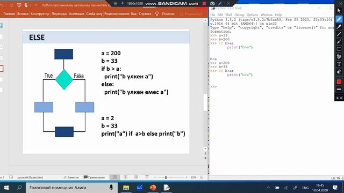The height and width of the screenshot is (193, 344).
Task: Click the Поделиться share button
Action: click(191, 14)
